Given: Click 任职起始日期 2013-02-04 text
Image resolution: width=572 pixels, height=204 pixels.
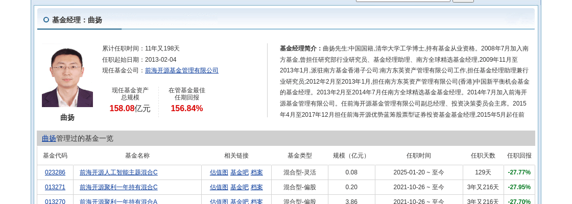Looking at the screenshot, I should pos(139,60).
